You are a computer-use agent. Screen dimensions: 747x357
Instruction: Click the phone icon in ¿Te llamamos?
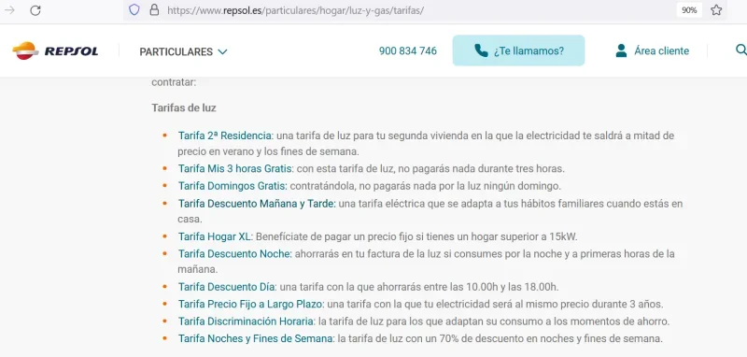pos(481,50)
